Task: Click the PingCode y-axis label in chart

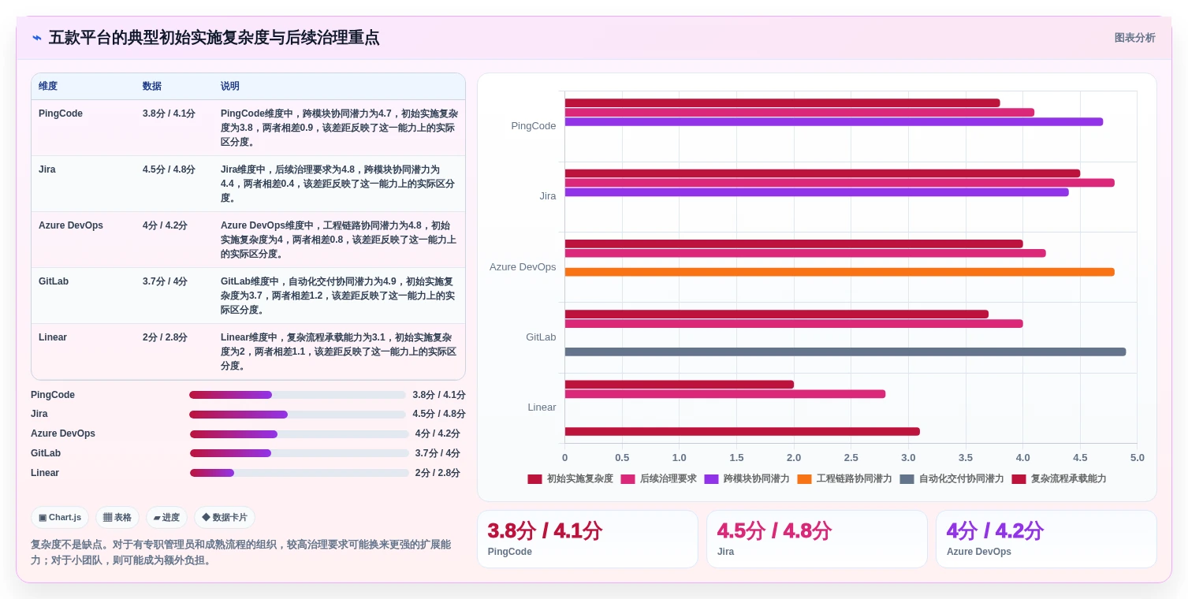Action: [534, 126]
